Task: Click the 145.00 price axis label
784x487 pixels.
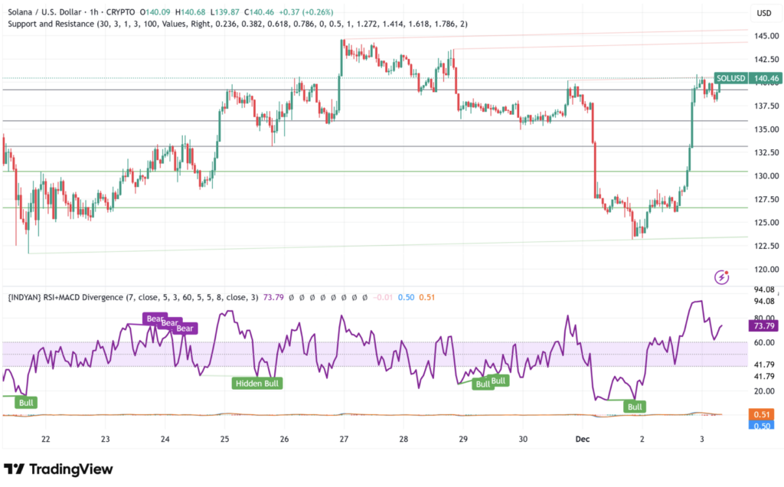Action: click(766, 37)
